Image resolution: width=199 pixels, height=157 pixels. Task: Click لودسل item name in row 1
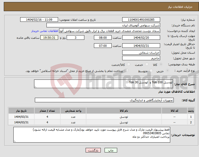(x=124, y=117)
